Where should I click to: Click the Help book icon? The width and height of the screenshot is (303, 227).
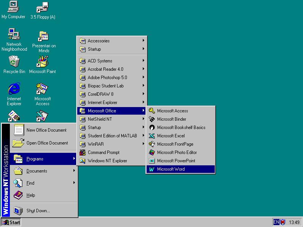18,195
